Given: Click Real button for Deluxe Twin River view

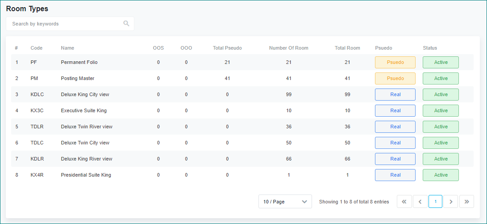Looking at the screenshot, I should pyautogui.click(x=395, y=127).
